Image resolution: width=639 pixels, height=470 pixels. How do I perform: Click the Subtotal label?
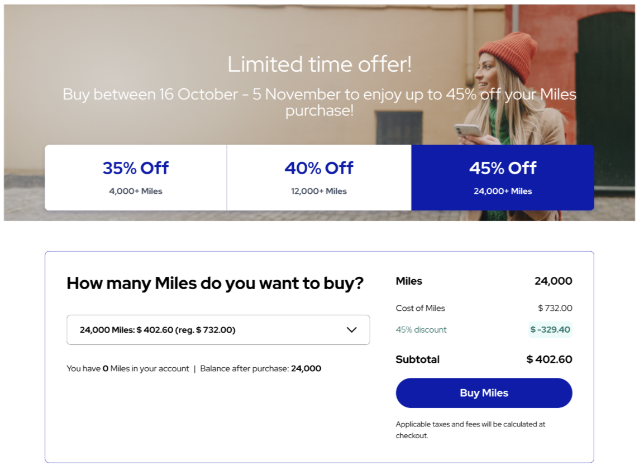point(418,359)
